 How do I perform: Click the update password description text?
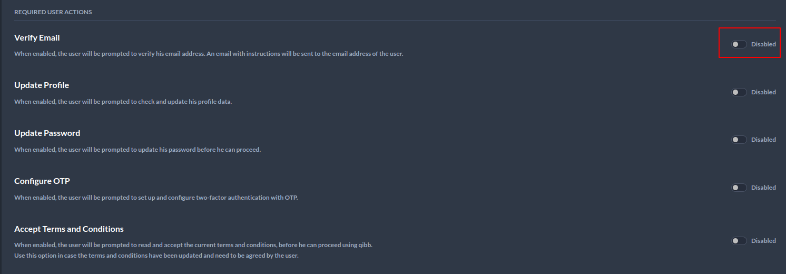[x=137, y=150]
